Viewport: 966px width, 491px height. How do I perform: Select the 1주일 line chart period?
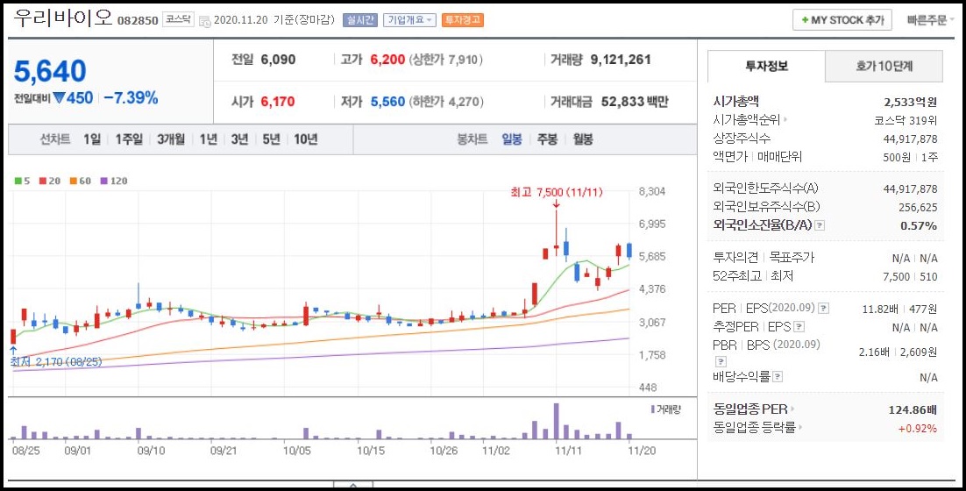point(130,139)
